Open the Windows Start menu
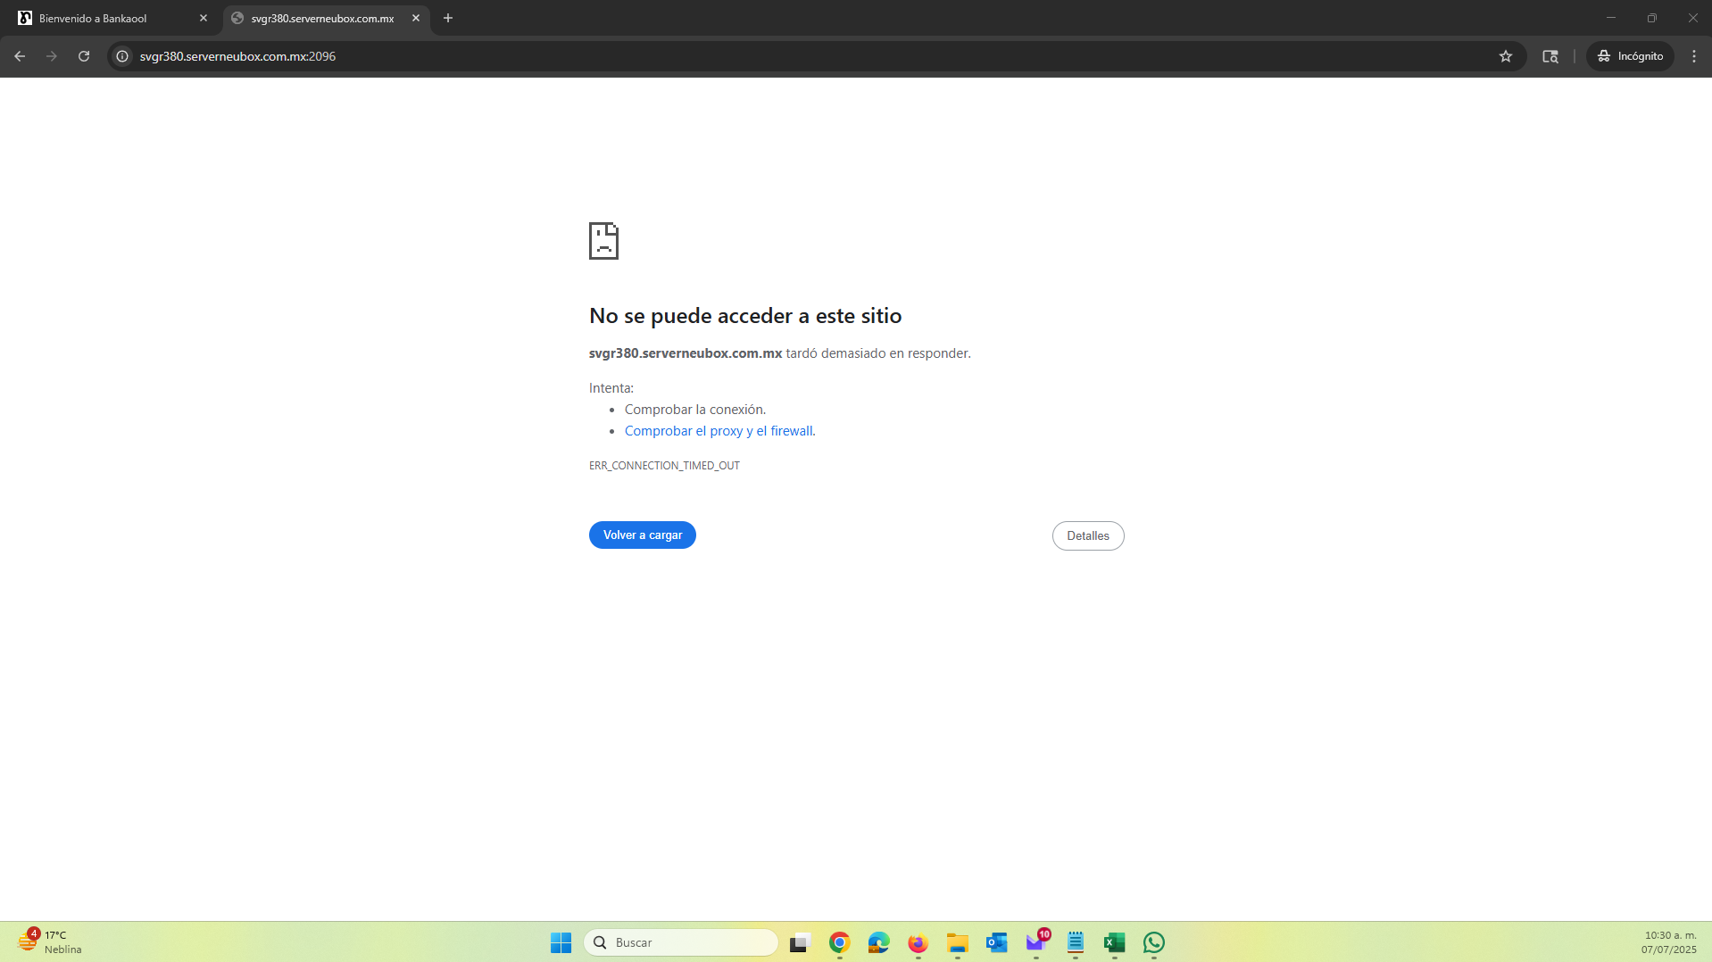 pyautogui.click(x=561, y=942)
